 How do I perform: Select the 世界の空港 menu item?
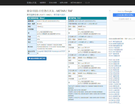(x=64, y=3)
